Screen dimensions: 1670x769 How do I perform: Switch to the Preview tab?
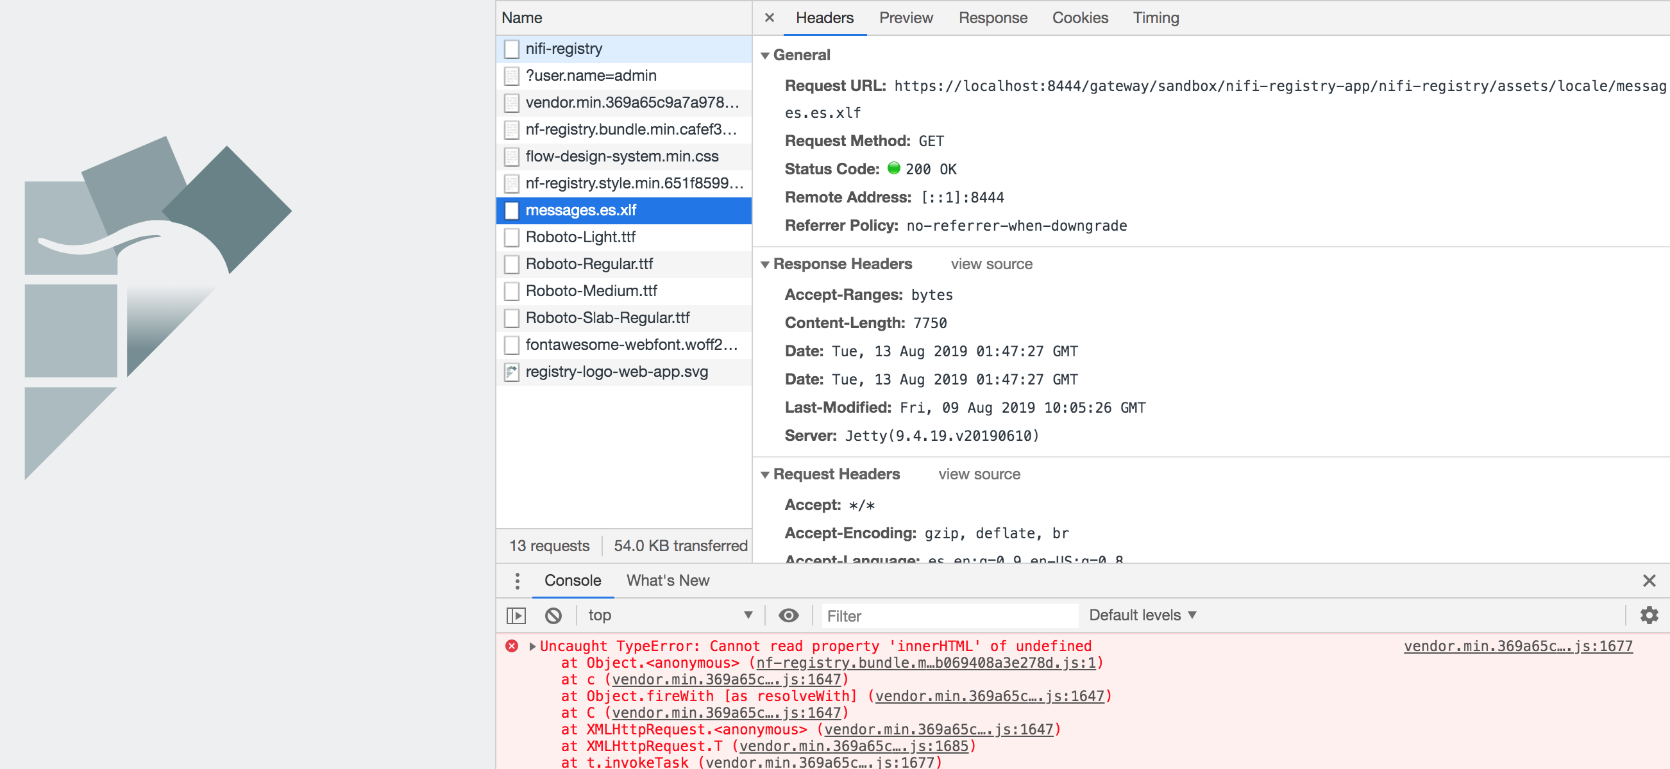(905, 17)
